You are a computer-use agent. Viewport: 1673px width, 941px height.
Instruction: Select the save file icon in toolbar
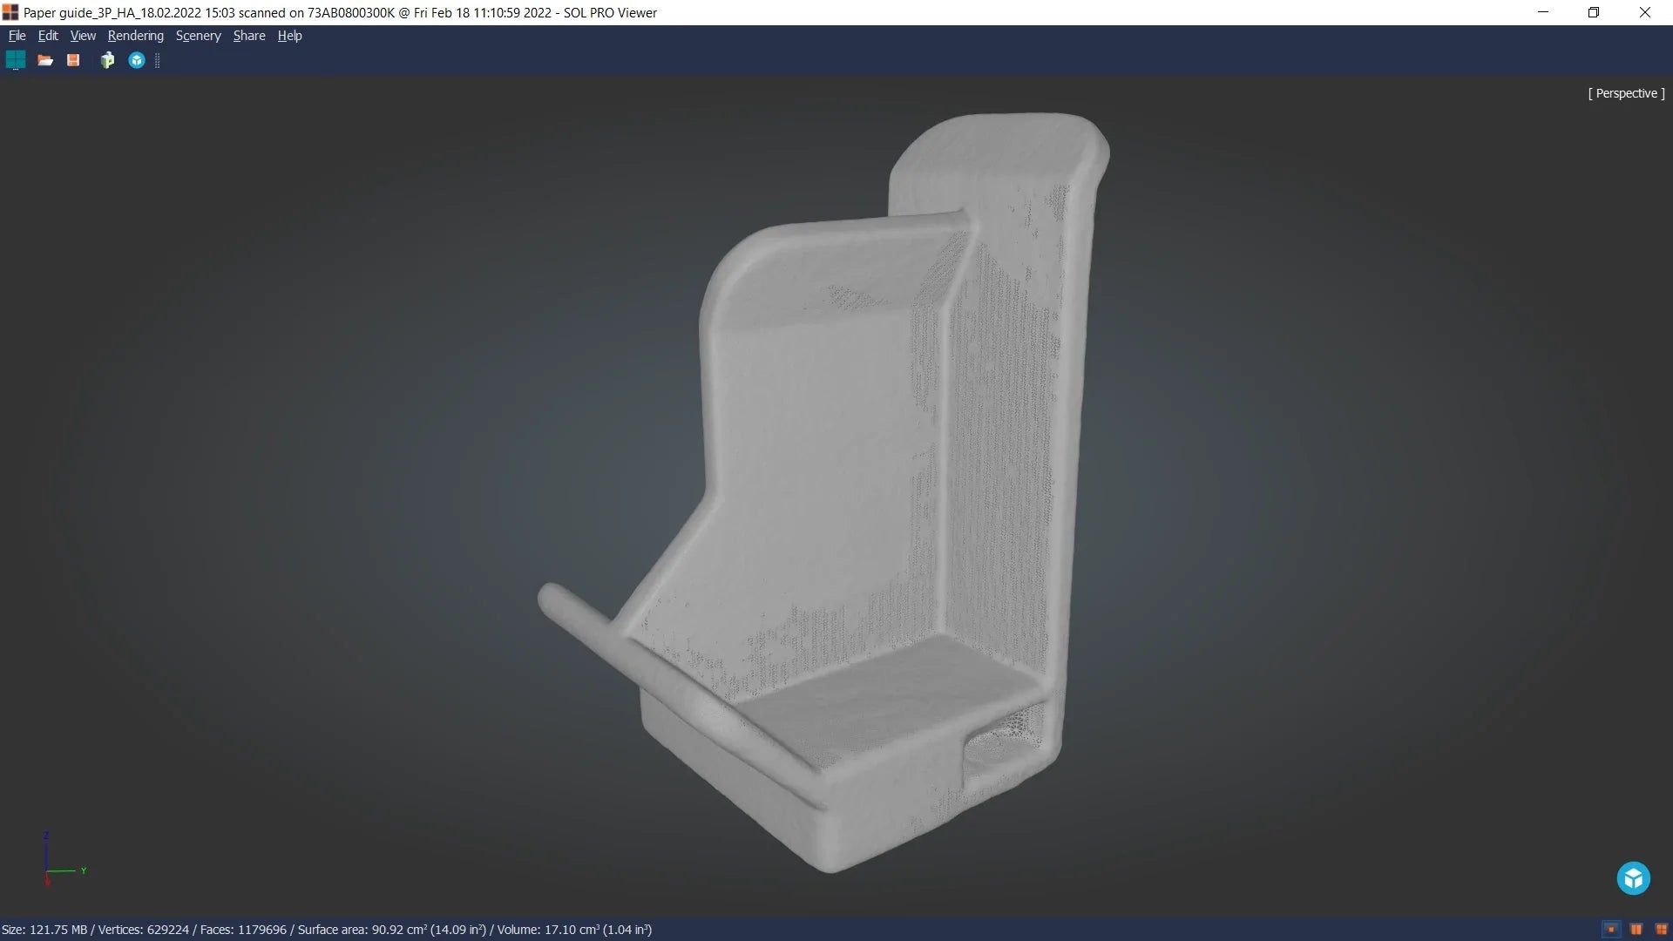(x=75, y=60)
